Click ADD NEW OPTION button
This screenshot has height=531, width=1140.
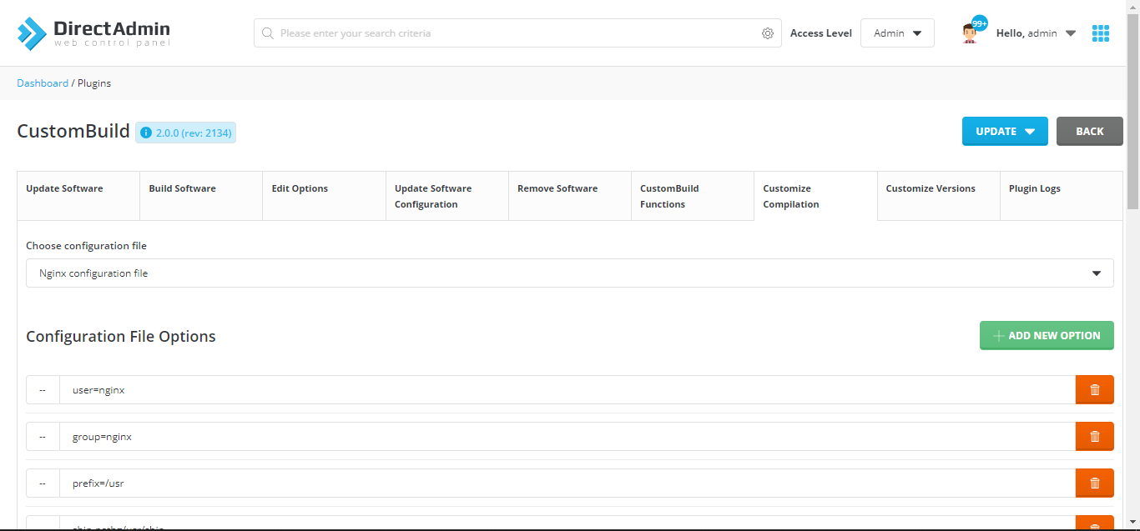point(1047,335)
